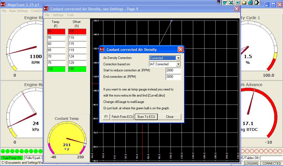Click the Page 9 window's title bar icon
Image resolution: width=283 pixels, height=166 pixels.
click(46, 9)
